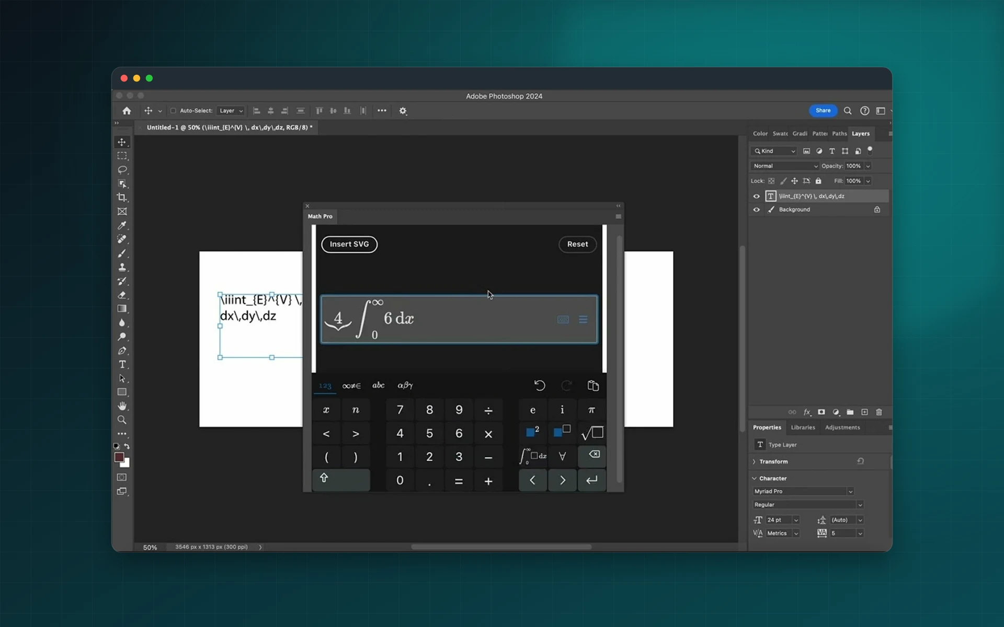
Task: Select the Crop tool
Action: click(122, 198)
